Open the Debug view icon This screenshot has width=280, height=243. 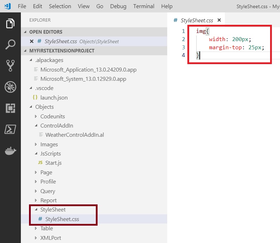tap(10, 87)
